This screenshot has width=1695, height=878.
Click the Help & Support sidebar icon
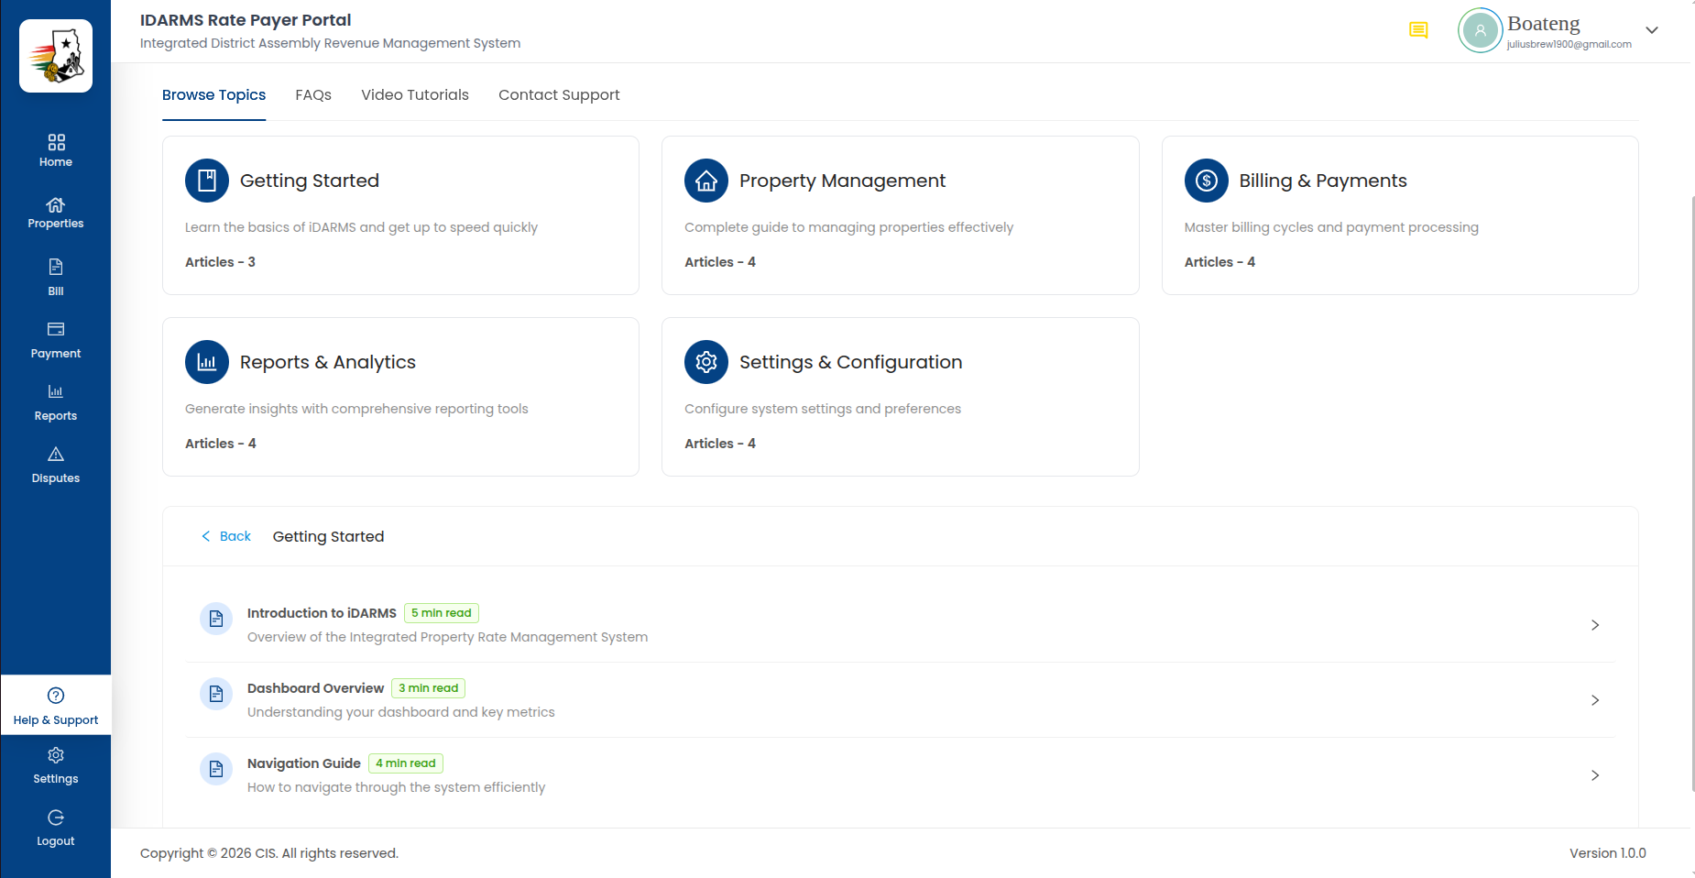click(56, 696)
